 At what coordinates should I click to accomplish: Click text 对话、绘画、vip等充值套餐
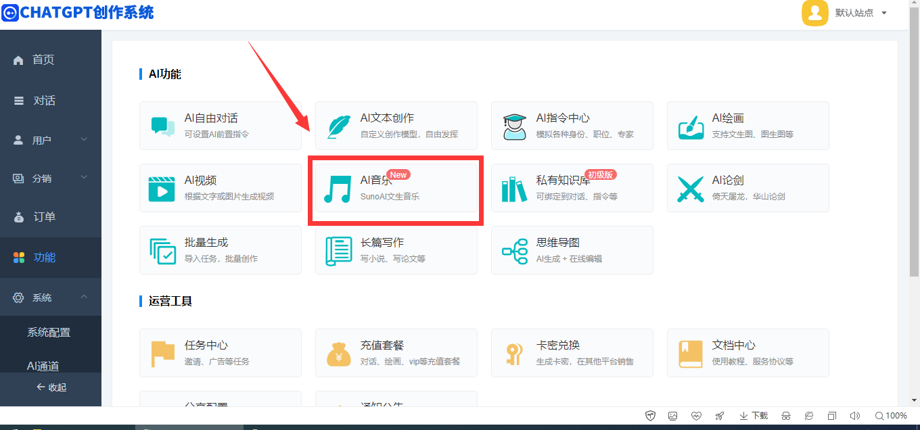pyautogui.click(x=411, y=362)
